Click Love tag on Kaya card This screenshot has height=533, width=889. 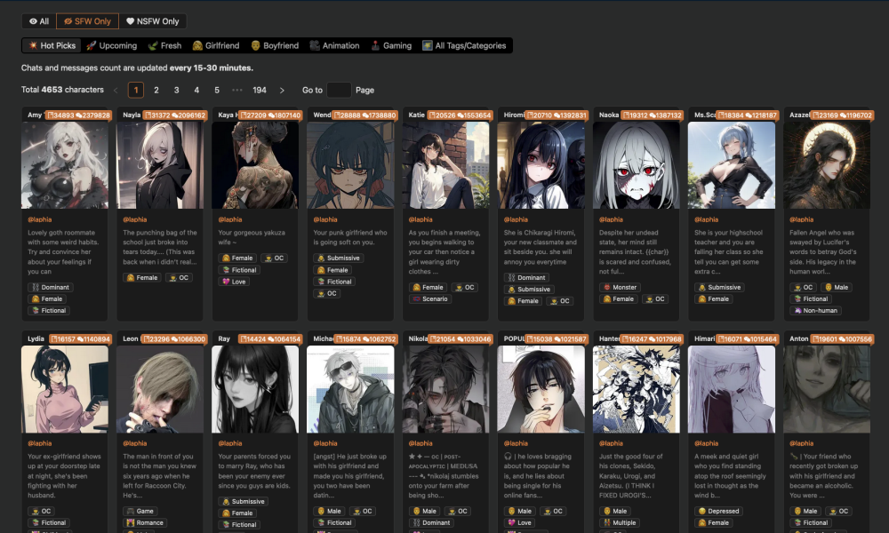pyautogui.click(x=234, y=282)
